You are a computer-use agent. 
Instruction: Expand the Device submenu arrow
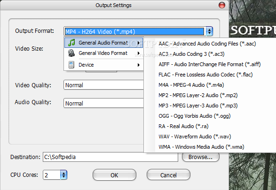tap(139, 65)
